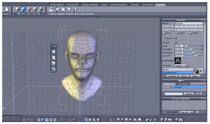The height and width of the screenshot is (124, 210).
Task: Click the Hardness slider track
Action: point(193,52)
